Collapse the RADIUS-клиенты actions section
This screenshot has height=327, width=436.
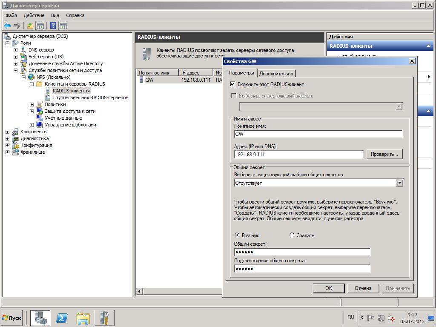(x=428, y=46)
